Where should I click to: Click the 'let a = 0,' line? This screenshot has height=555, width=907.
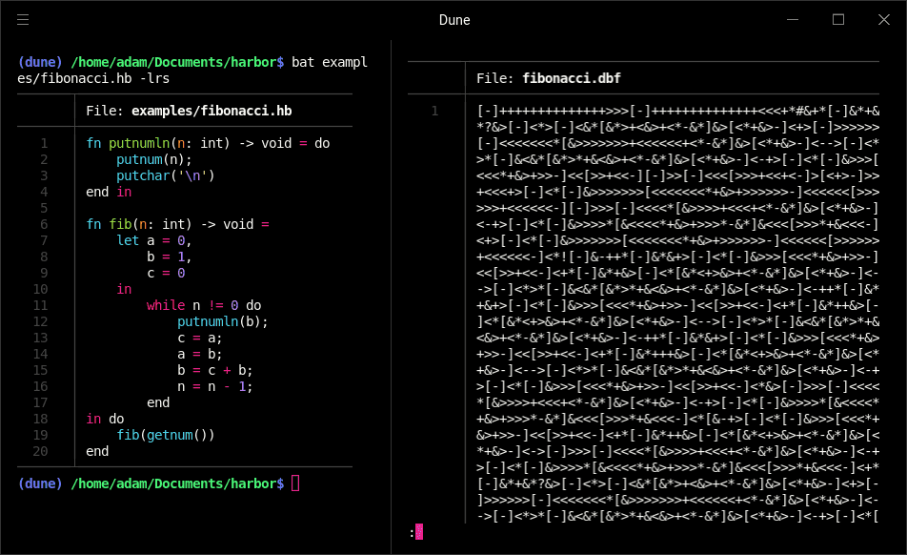[154, 240]
